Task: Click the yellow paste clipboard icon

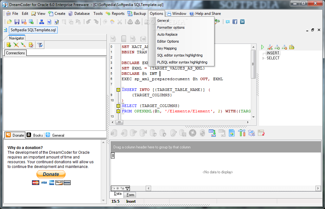Action: pos(112,22)
